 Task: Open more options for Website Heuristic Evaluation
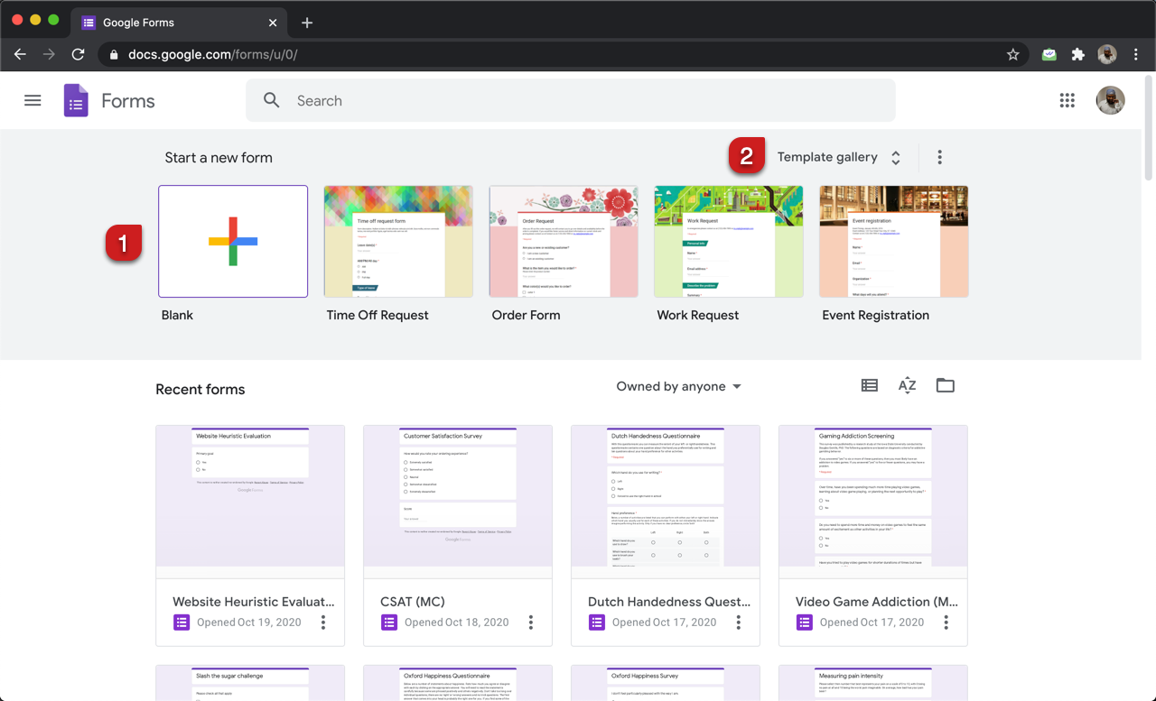click(x=323, y=623)
